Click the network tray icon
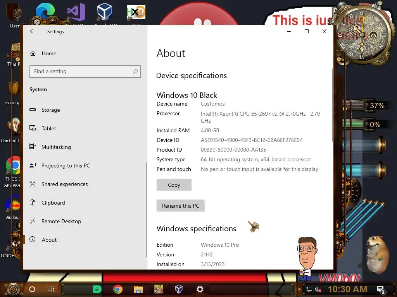The width and height of the screenshot is (397, 297). coord(309,289)
